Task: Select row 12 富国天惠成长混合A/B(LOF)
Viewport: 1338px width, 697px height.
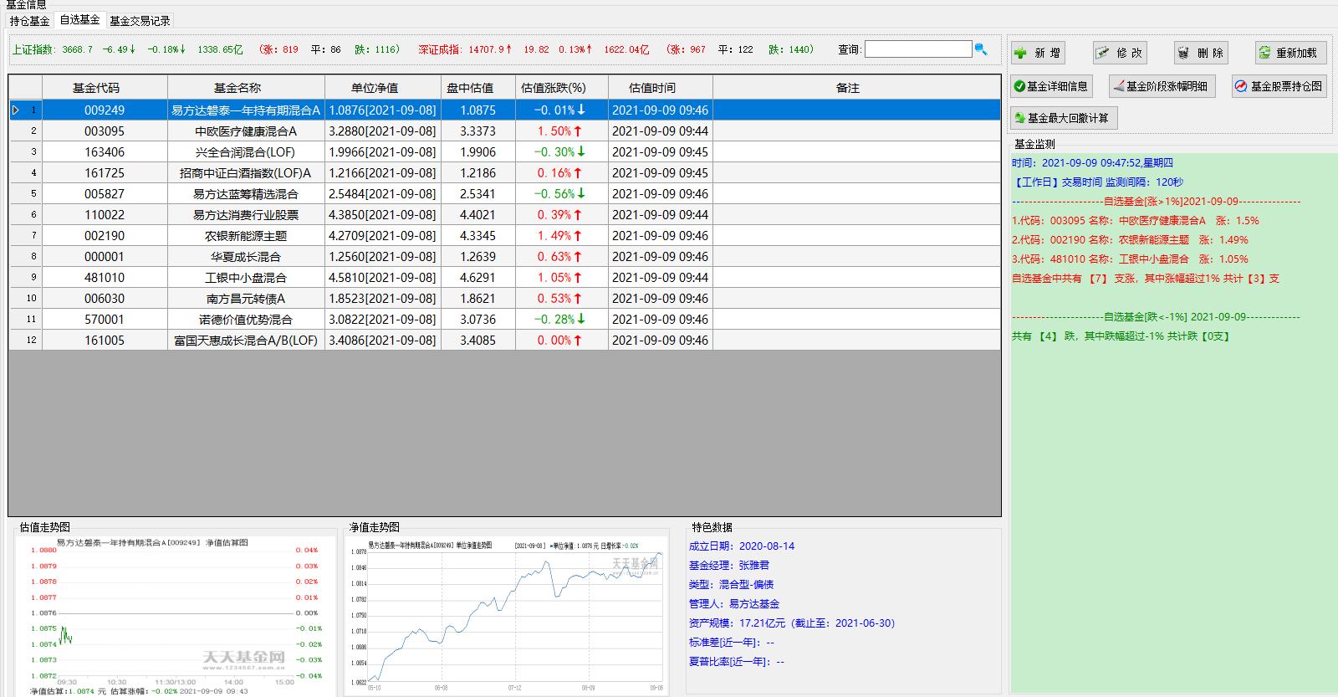Action: (505, 340)
